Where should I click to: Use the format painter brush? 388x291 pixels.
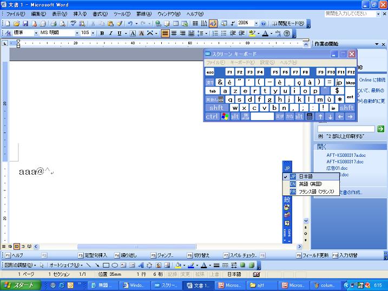pyautogui.click(x=120, y=23)
